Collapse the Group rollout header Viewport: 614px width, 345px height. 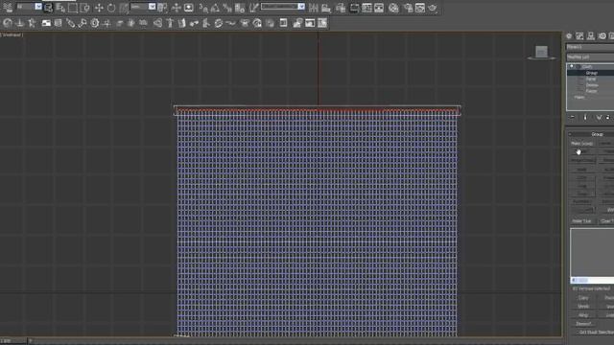pyautogui.click(x=592, y=134)
